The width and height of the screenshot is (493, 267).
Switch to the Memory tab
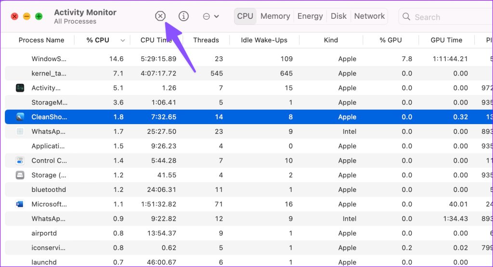(x=275, y=16)
